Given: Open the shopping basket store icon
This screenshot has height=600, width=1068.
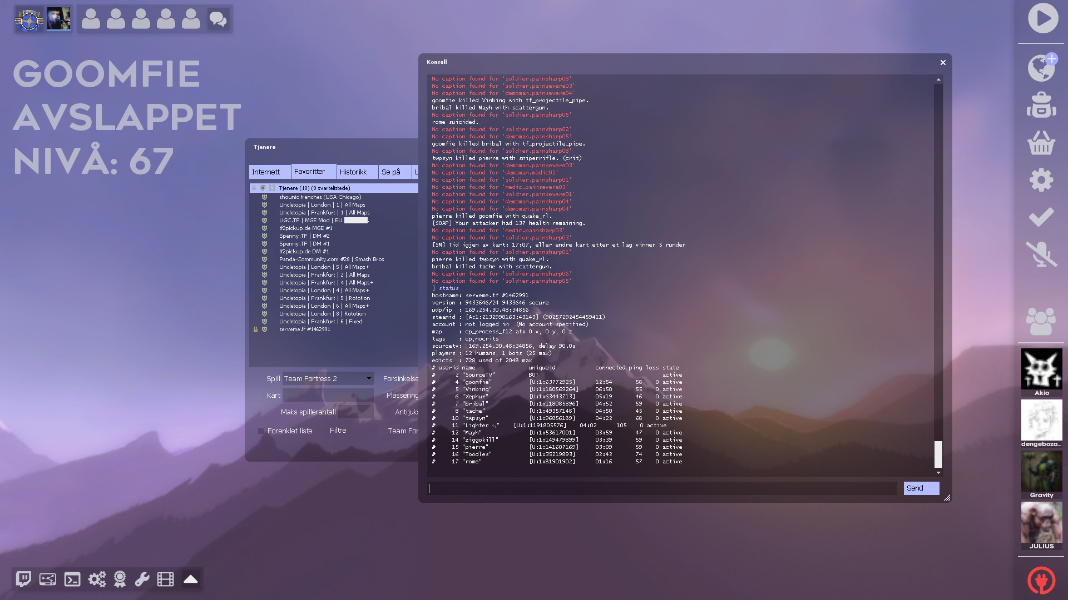Looking at the screenshot, I should click(x=1041, y=143).
